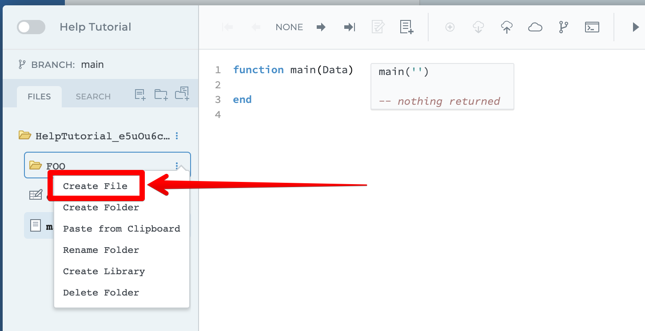Switch to the SEARCH tab
The width and height of the screenshot is (645, 331).
93,97
